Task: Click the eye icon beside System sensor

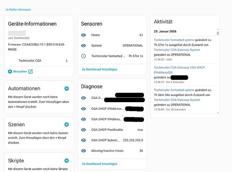Action: (84, 45)
